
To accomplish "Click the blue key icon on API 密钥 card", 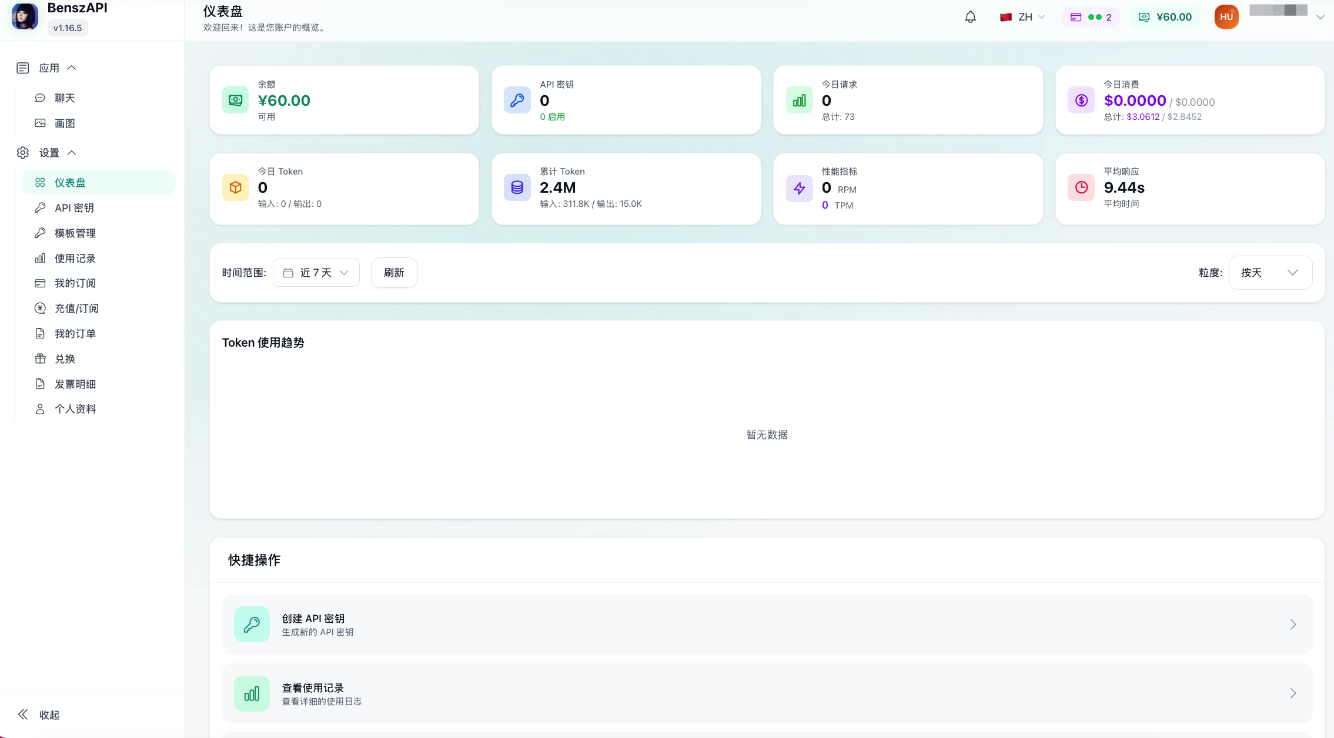I will (x=517, y=100).
